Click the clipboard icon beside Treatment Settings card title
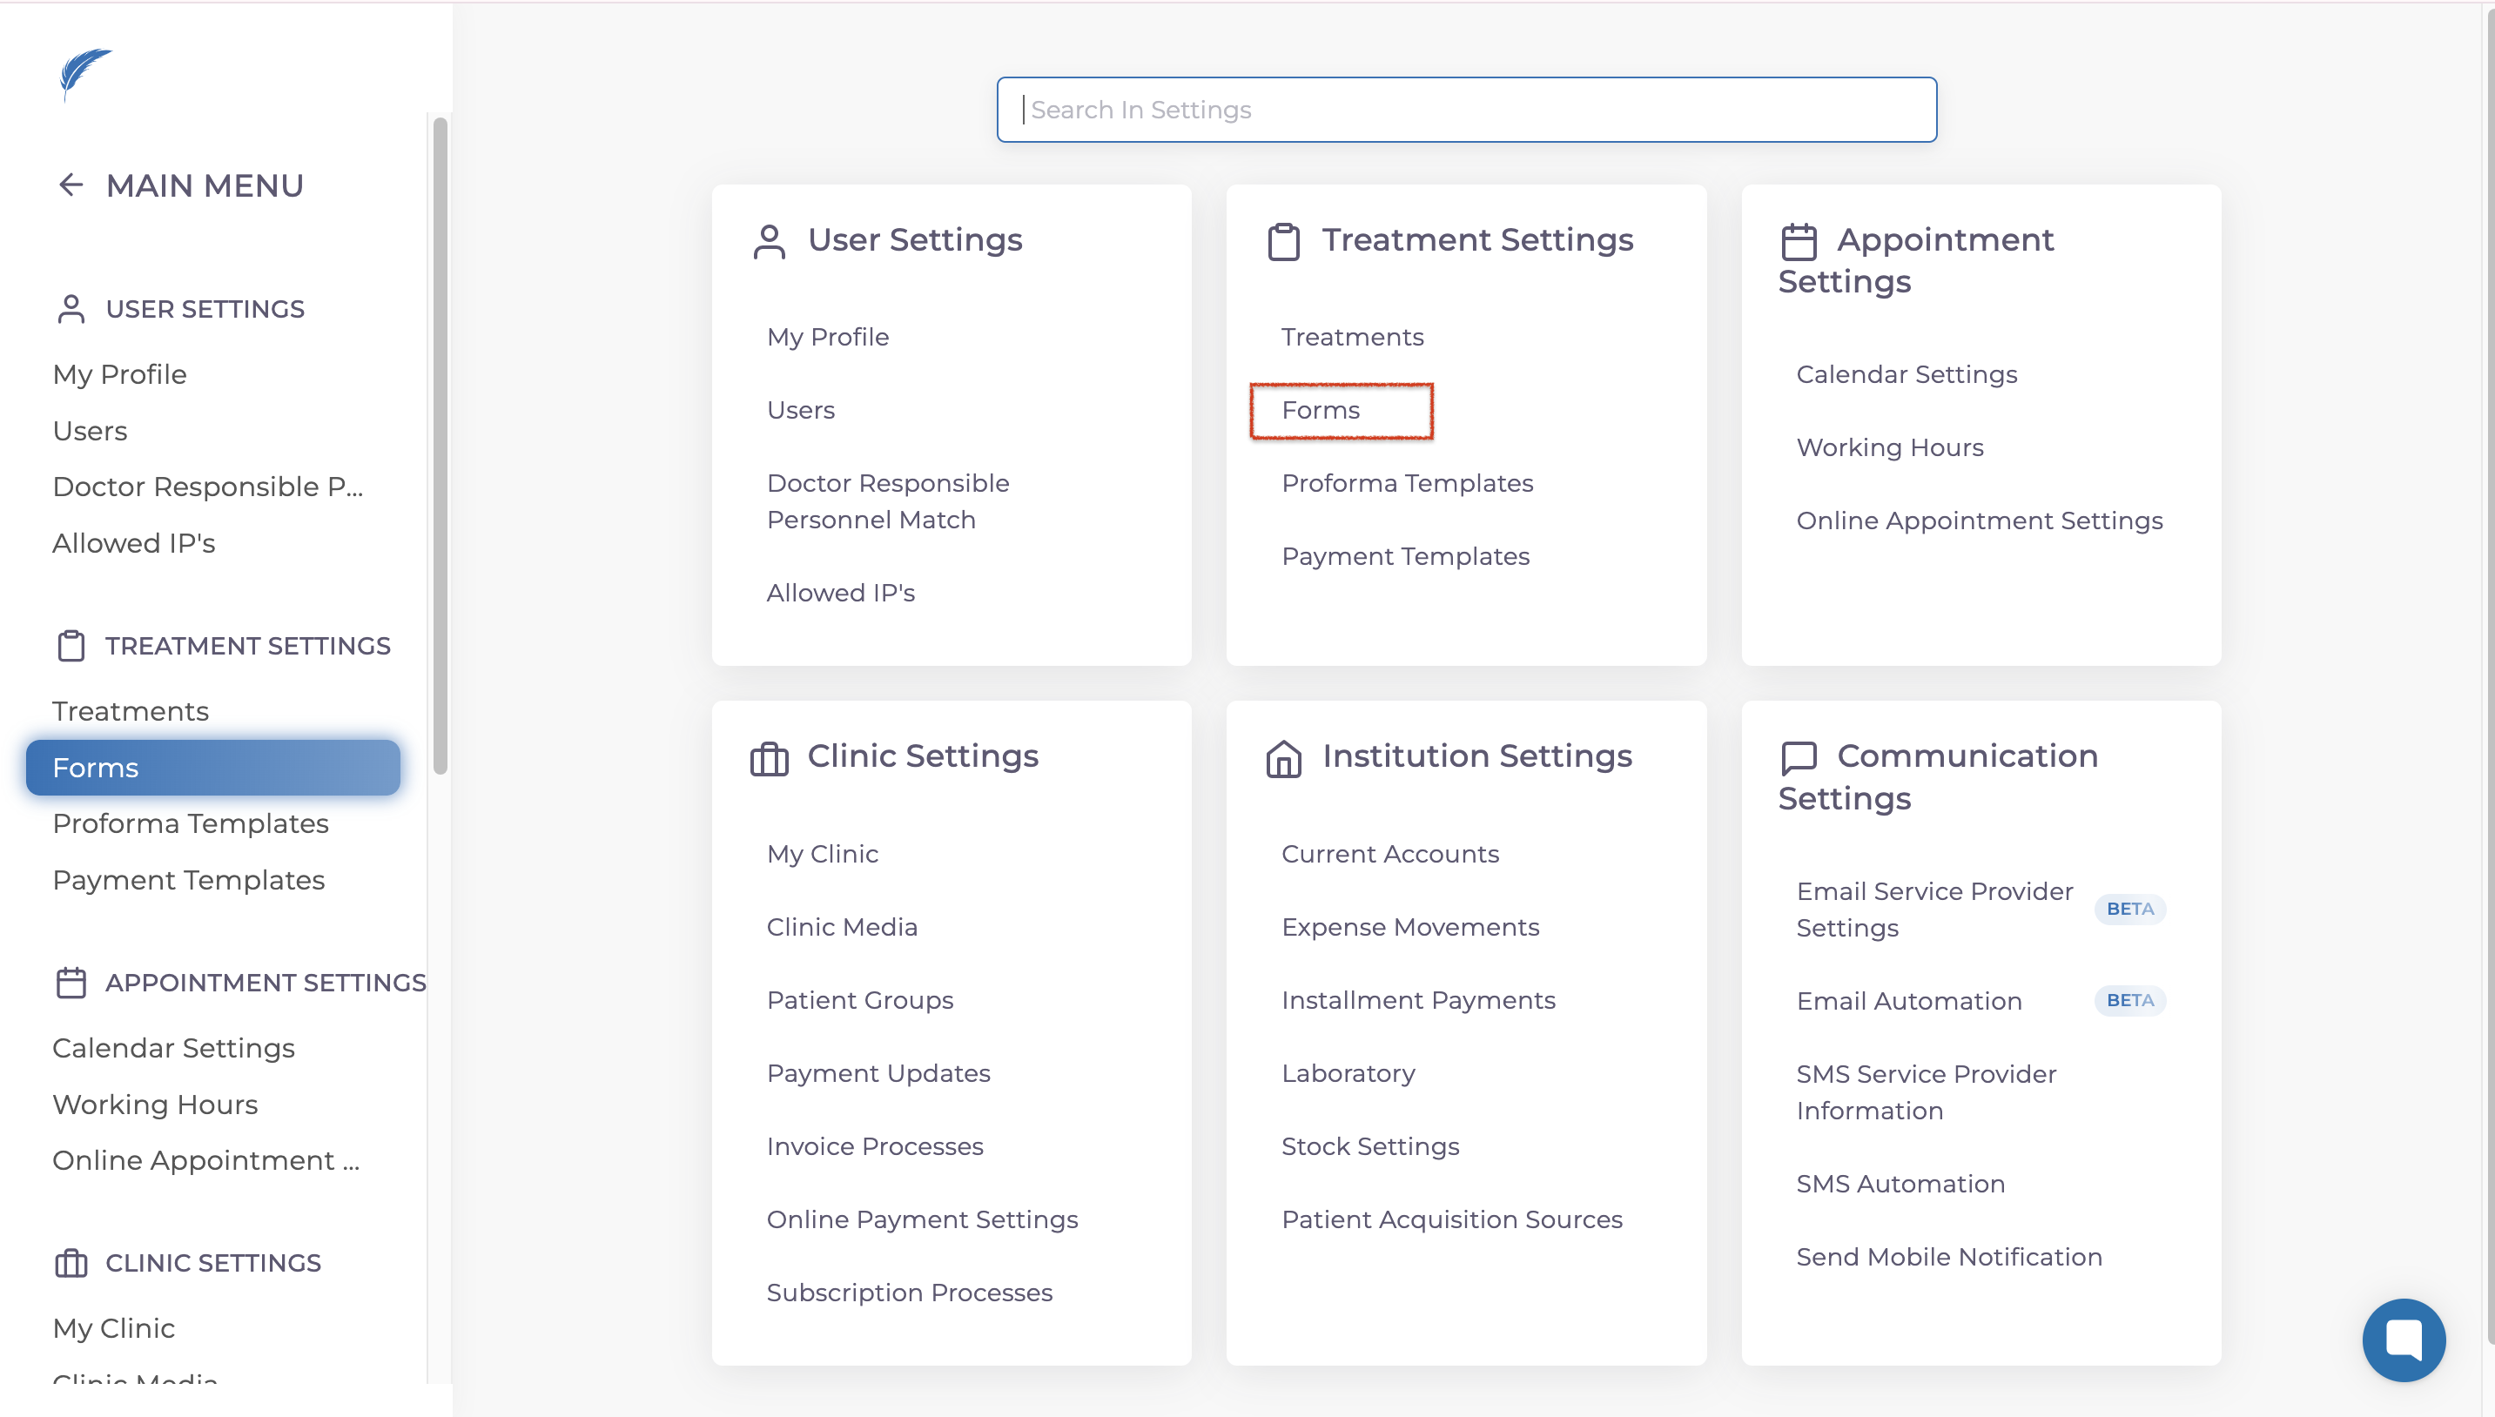The image size is (2495, 1417). click(x=1282, y=241)
